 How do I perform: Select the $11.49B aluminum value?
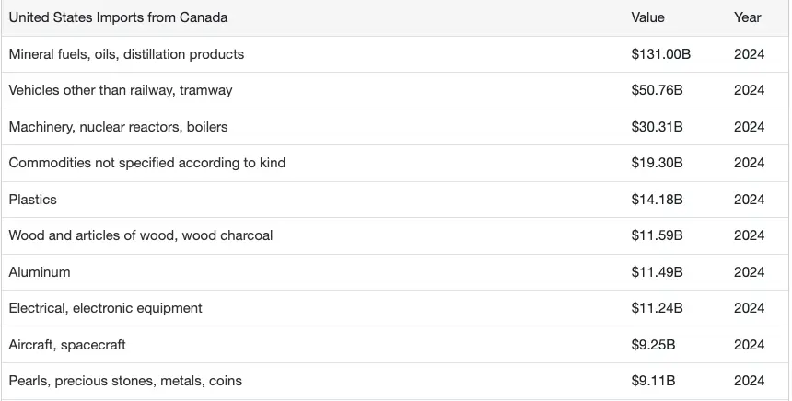click(657, 272)
